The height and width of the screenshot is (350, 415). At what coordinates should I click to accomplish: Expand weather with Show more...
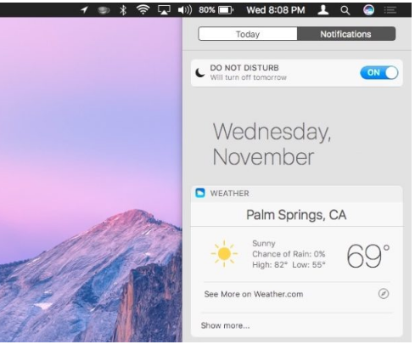tap(225, 325)
